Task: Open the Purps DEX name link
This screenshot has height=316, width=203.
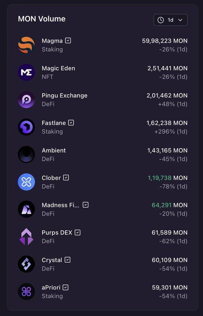Action: coord(57,233)
